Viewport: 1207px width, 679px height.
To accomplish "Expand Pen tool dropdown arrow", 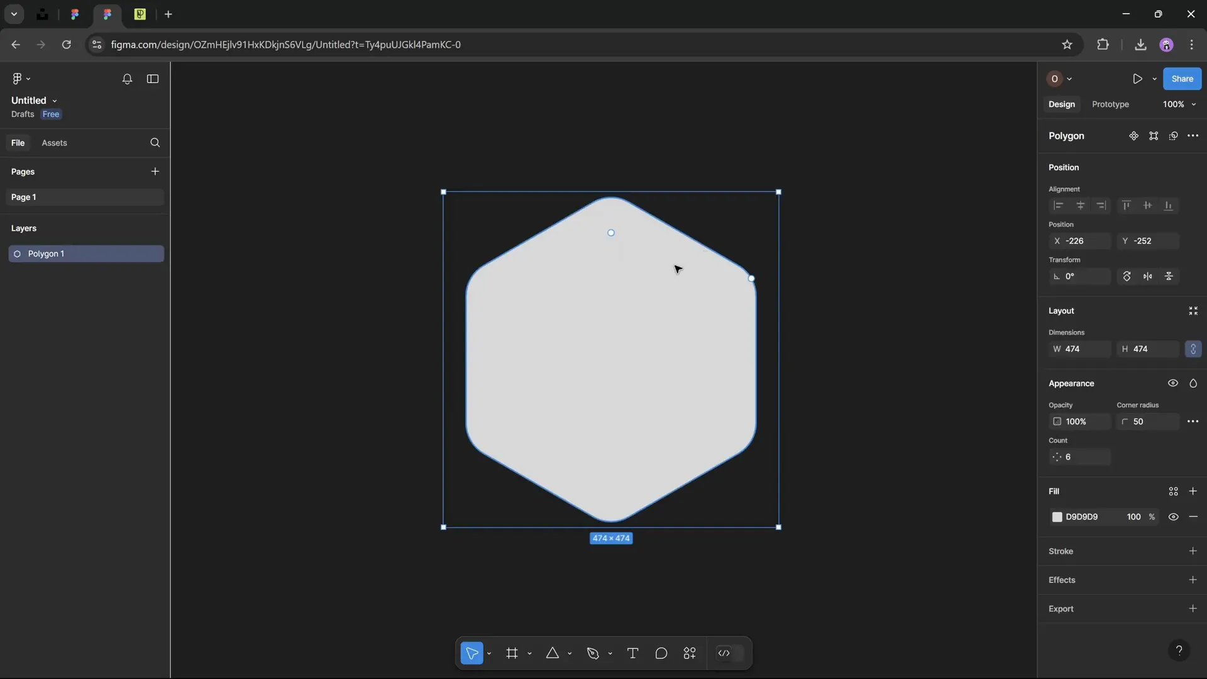I will click(610, 654).
